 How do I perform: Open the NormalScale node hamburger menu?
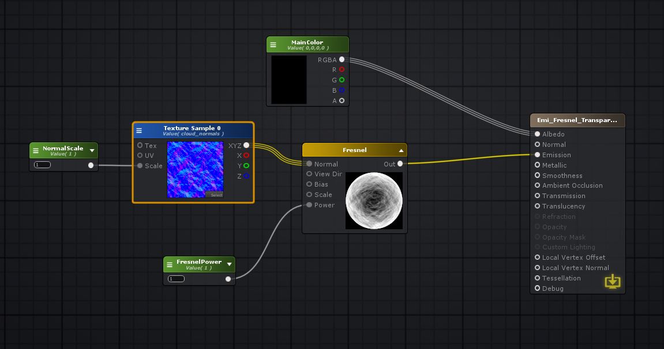(36, 150)
